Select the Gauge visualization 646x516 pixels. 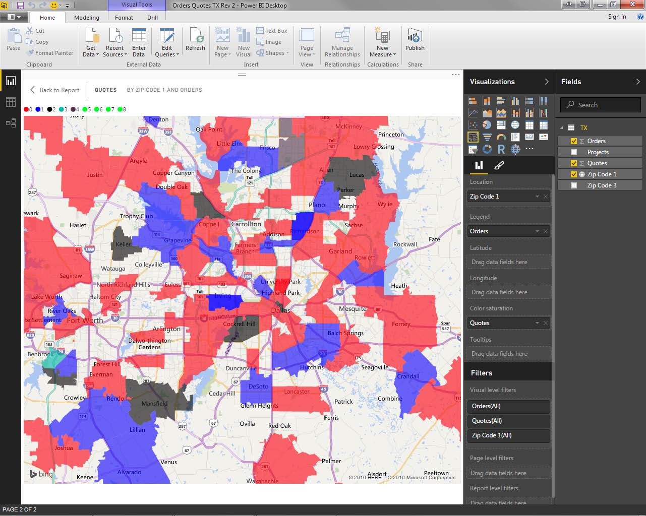[x=501, y=137]
